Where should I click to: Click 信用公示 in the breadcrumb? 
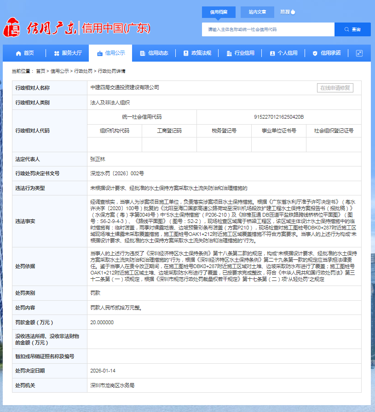(60, 71)
